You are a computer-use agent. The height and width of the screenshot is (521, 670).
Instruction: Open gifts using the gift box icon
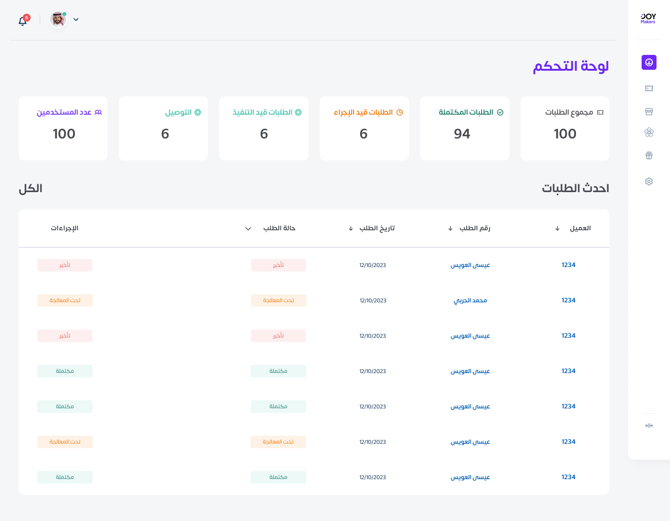[649, 155]
